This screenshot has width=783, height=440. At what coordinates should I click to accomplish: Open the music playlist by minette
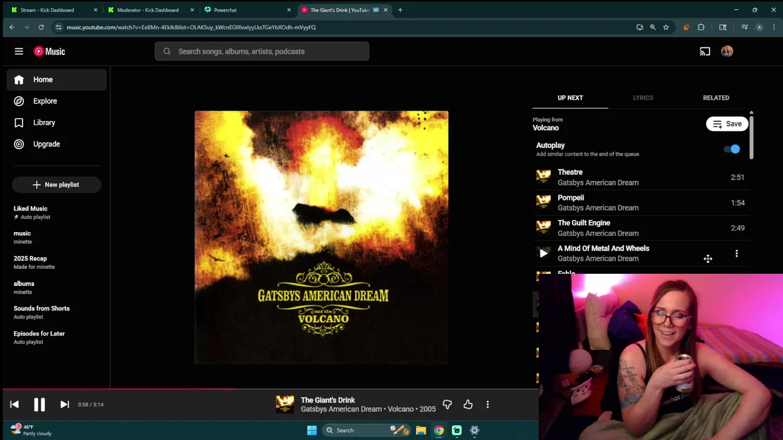56,237
